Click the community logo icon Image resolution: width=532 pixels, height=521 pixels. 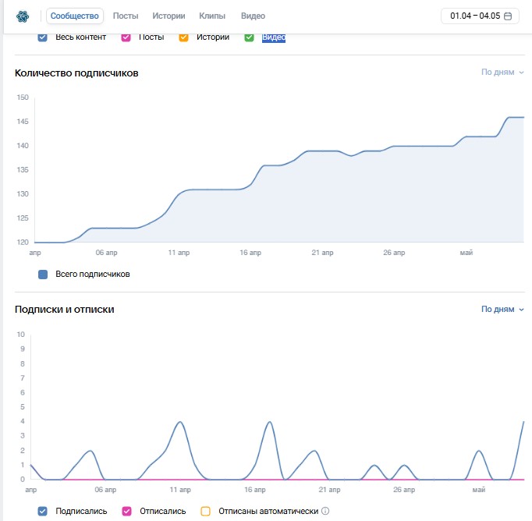click(23, 16)
